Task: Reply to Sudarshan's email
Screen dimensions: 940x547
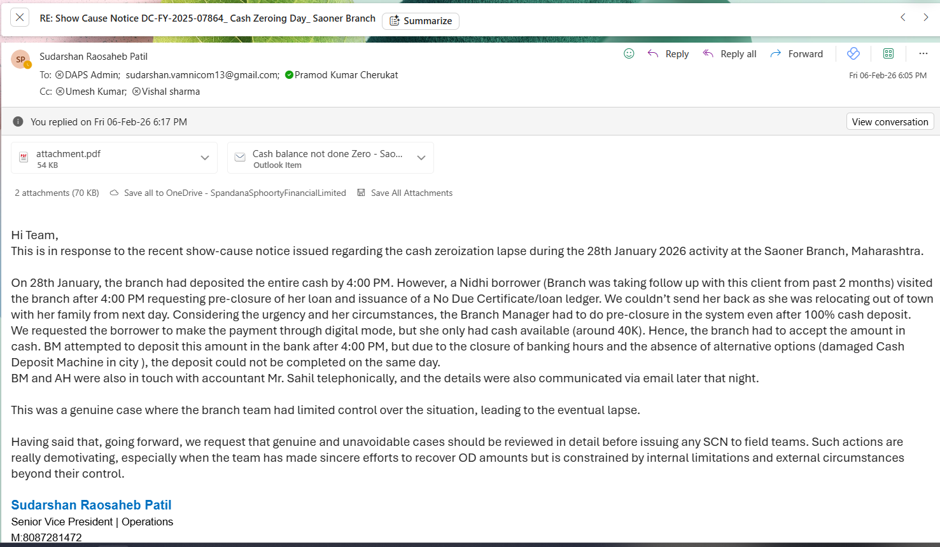Action: tap(668, 54)
